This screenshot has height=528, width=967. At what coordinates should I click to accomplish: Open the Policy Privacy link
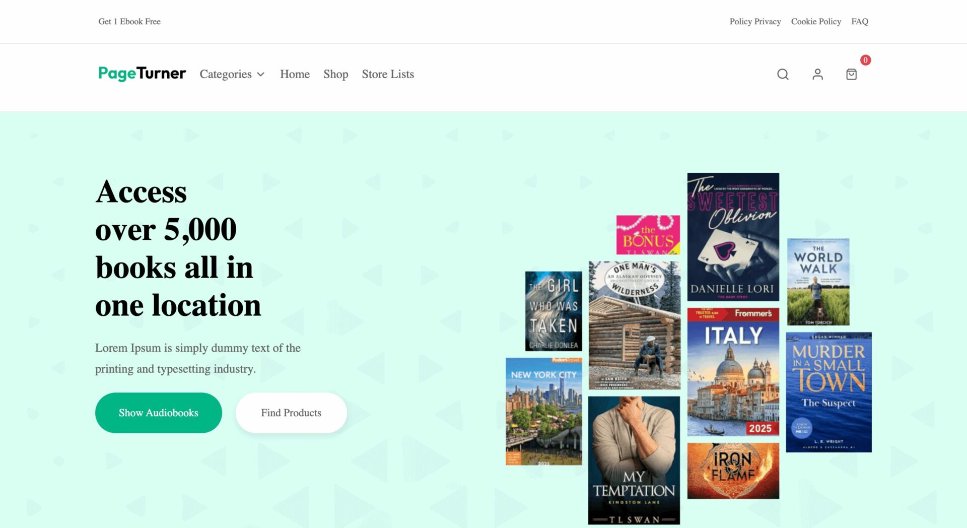pyautogui.click(x=755, y=21)
